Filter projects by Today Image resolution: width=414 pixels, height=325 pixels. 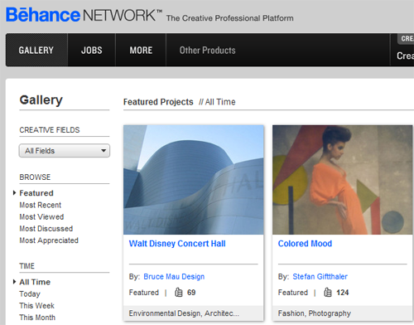pyautogui.click(x=30, y=293)
